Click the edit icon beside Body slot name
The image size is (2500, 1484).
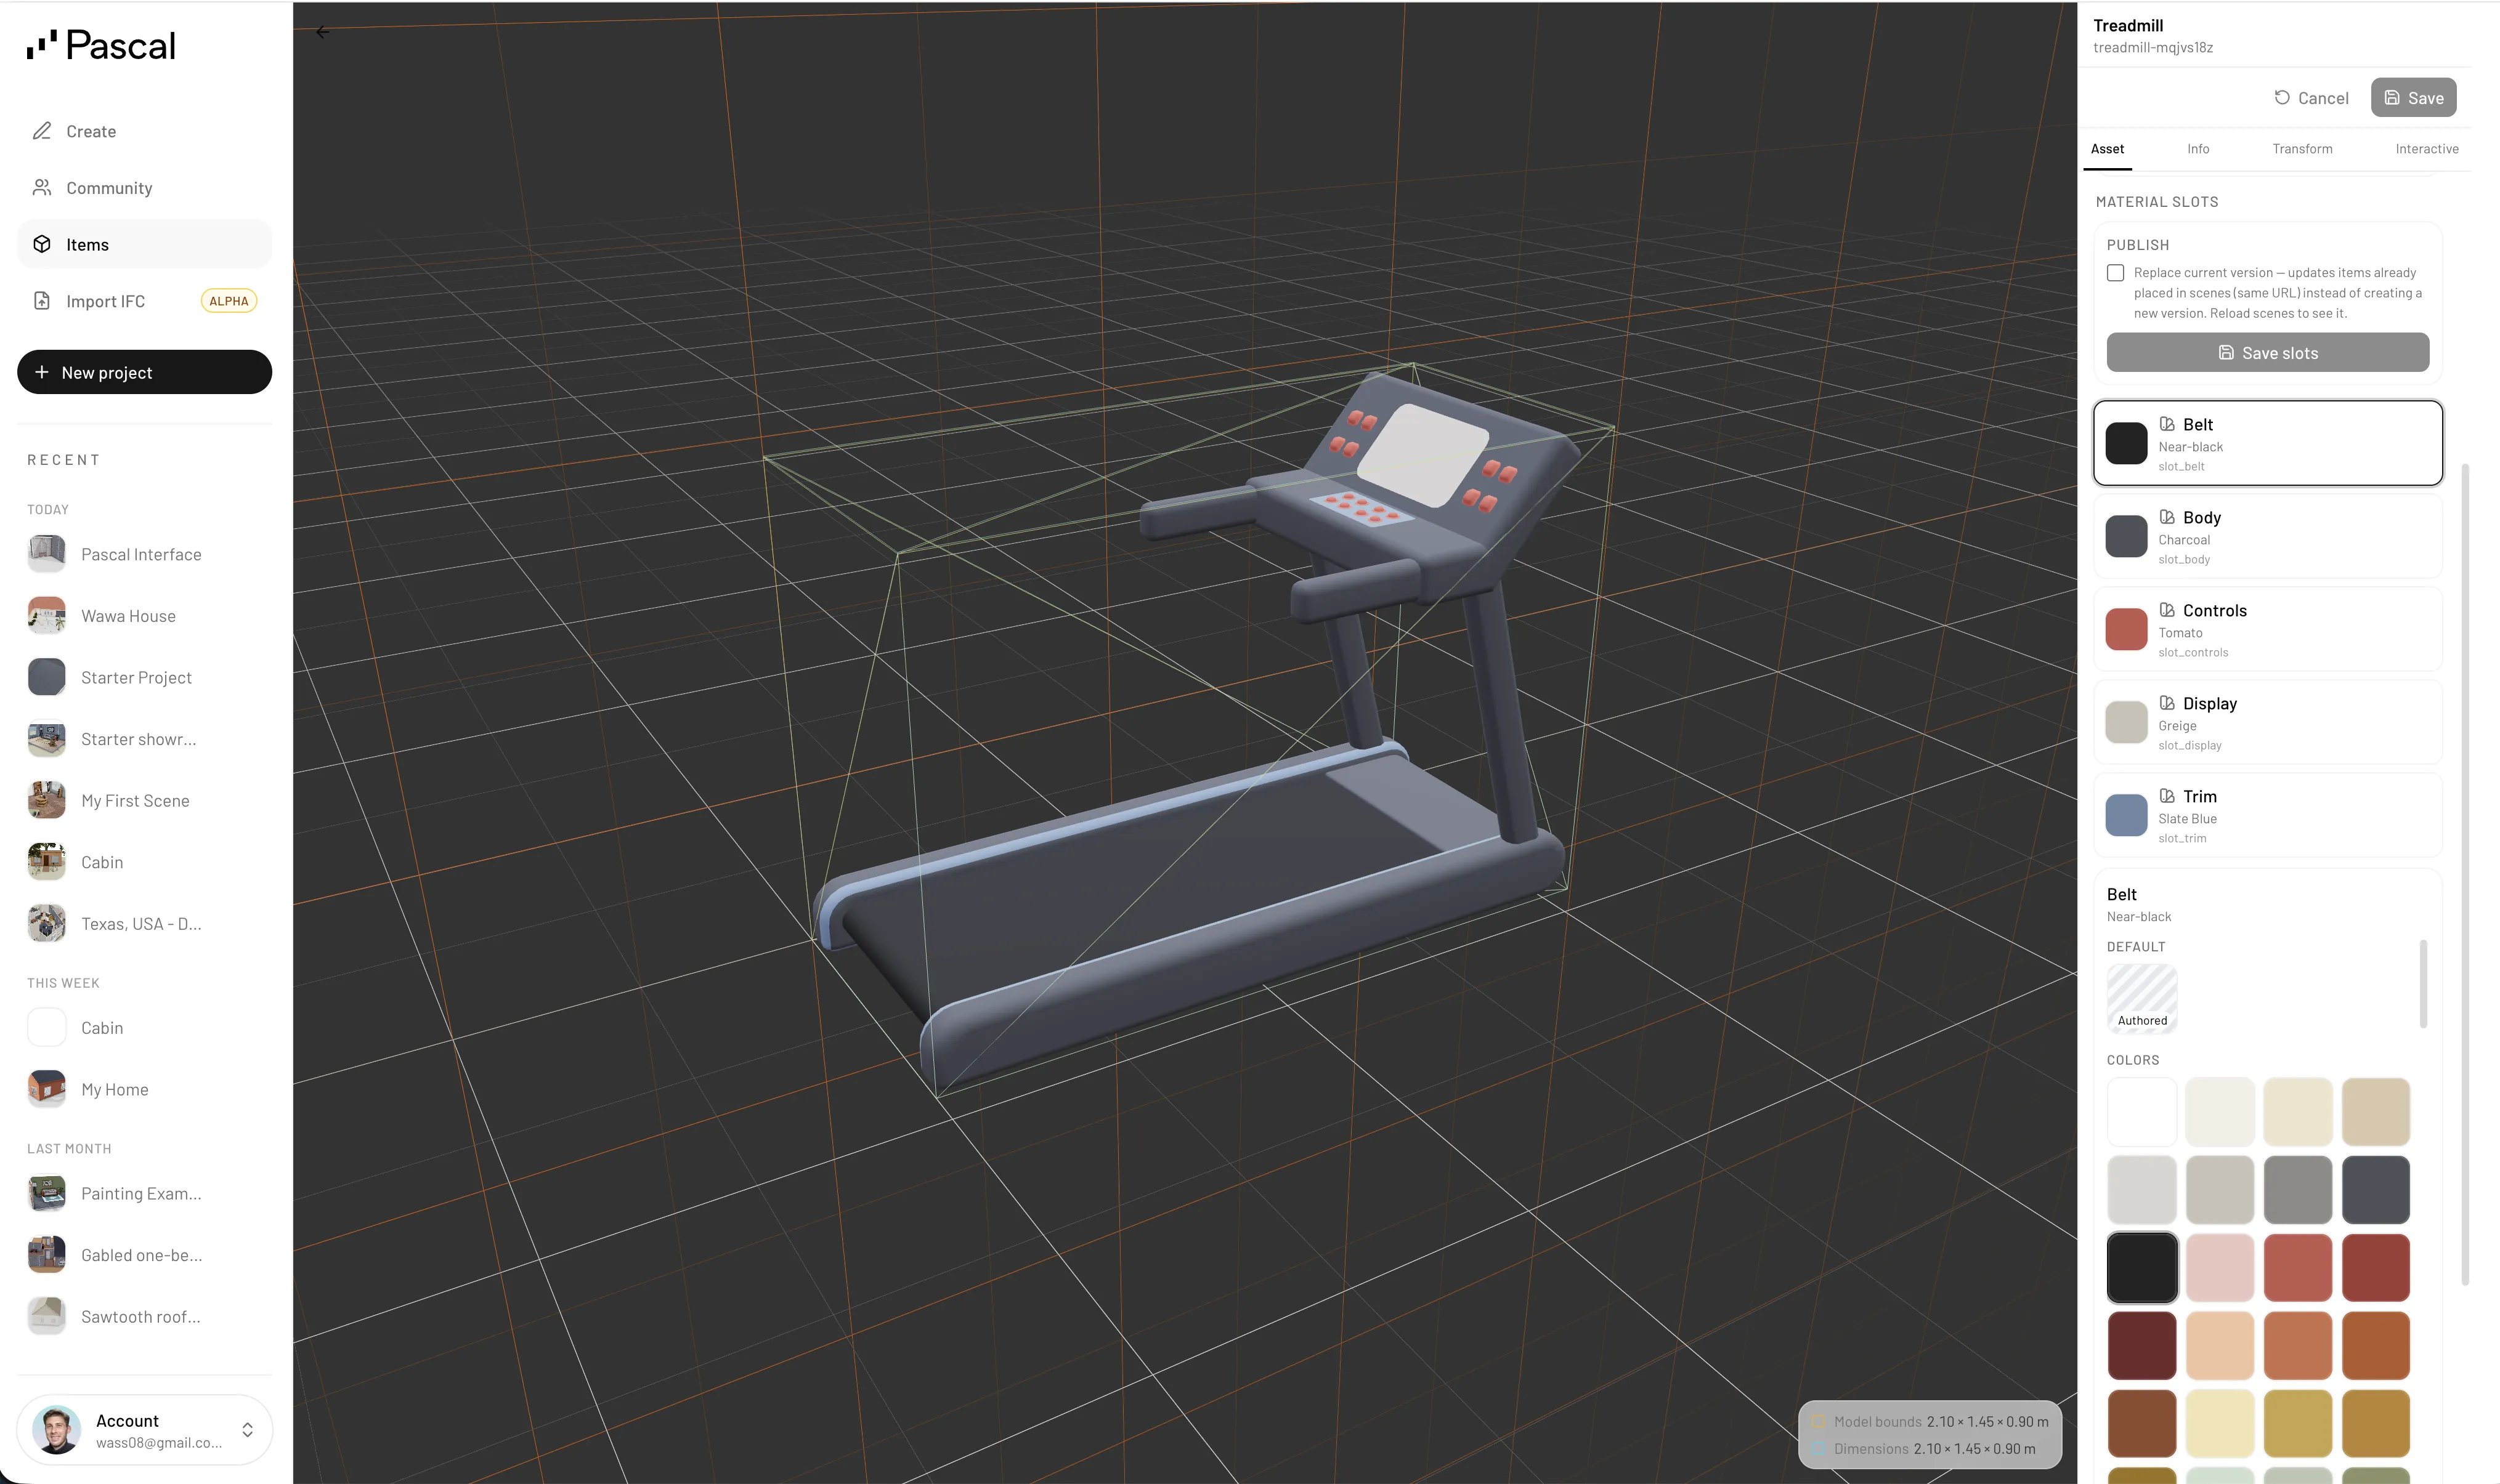[x=2167, y=517]
